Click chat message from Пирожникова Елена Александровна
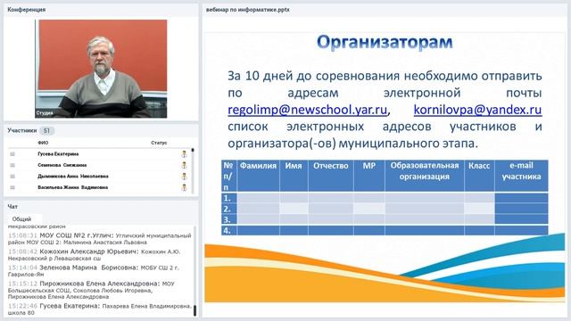571x321 pixels. click(x=91, y=290)
